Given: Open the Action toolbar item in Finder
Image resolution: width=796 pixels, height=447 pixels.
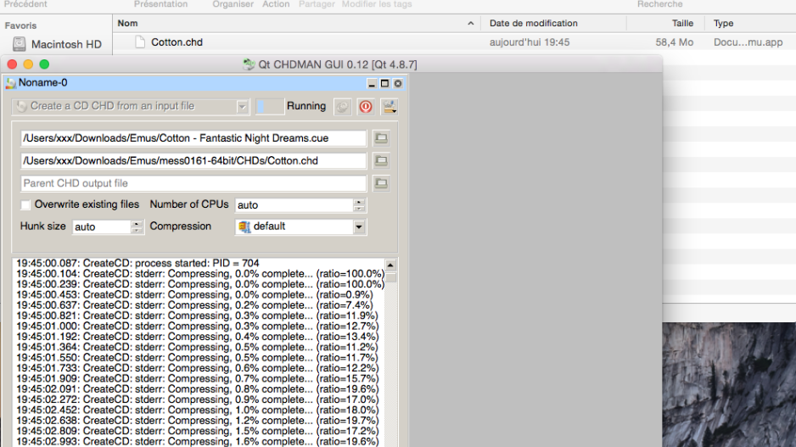Looking at the screenshot, I should point(276,4).
